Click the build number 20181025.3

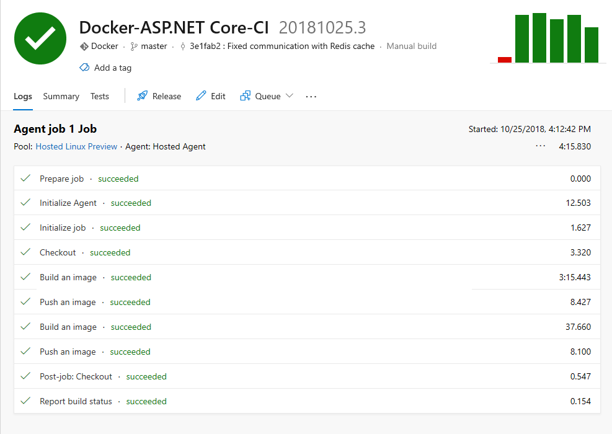point(322,27)
